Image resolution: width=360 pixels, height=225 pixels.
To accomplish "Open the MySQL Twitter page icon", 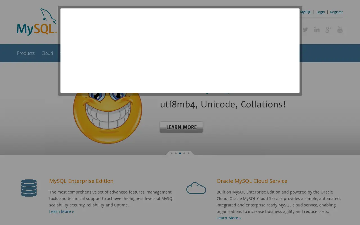I will 305,30.
